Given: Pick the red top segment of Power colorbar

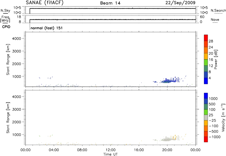Looking at the screenshot, I should coord(206,38).
